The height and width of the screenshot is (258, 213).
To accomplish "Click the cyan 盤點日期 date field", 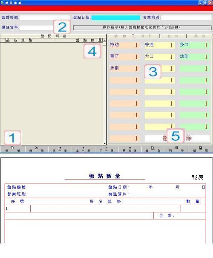I will tap(116, 17).
